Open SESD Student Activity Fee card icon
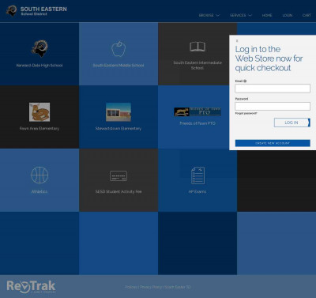This screenshot has width=316, height=298. [x=118, y=176]
